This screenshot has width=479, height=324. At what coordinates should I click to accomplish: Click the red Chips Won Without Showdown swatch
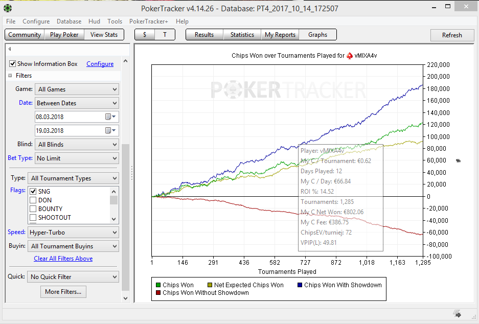[158, 292]
